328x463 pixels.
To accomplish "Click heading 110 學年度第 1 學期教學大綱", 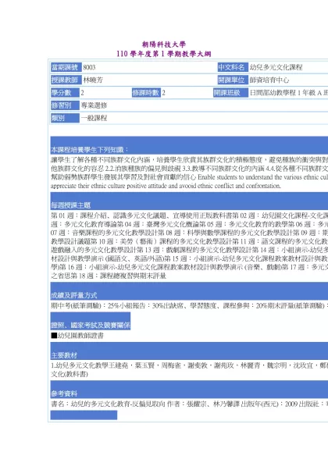I will point(164,54).
